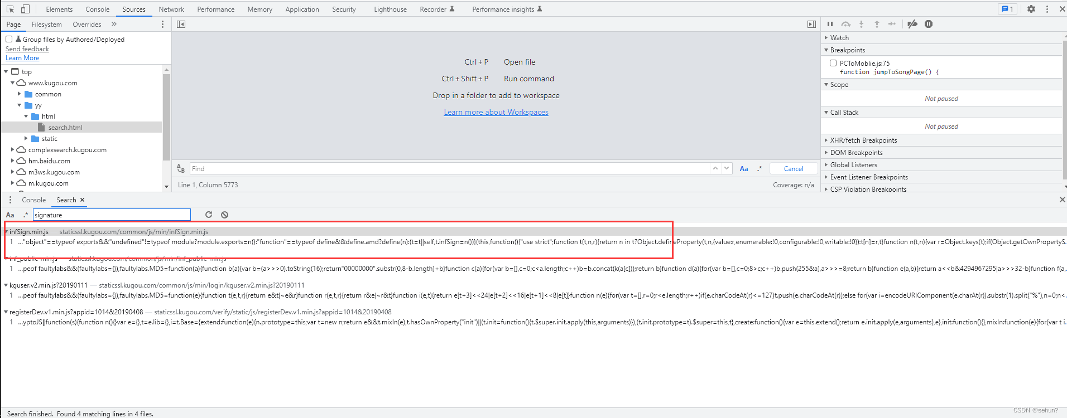Screen dimensions: 1067x418
Task: Expand the static folder
Action: pos(26,138)
